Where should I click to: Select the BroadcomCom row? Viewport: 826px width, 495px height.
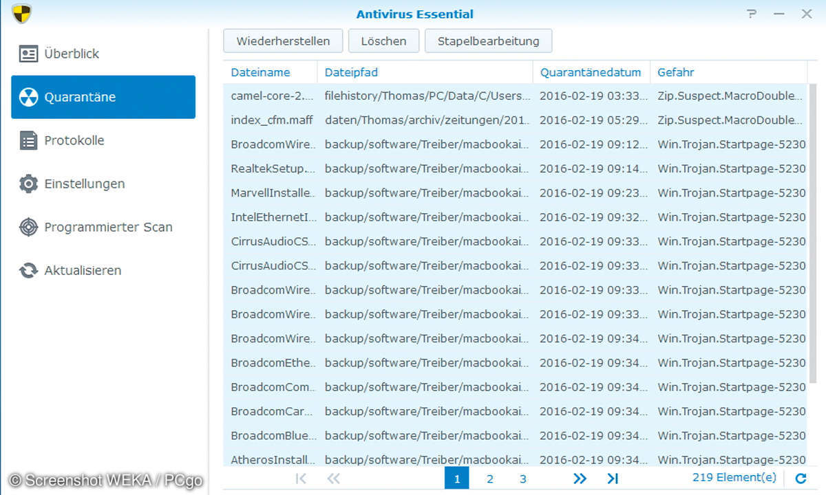[515, 387]
